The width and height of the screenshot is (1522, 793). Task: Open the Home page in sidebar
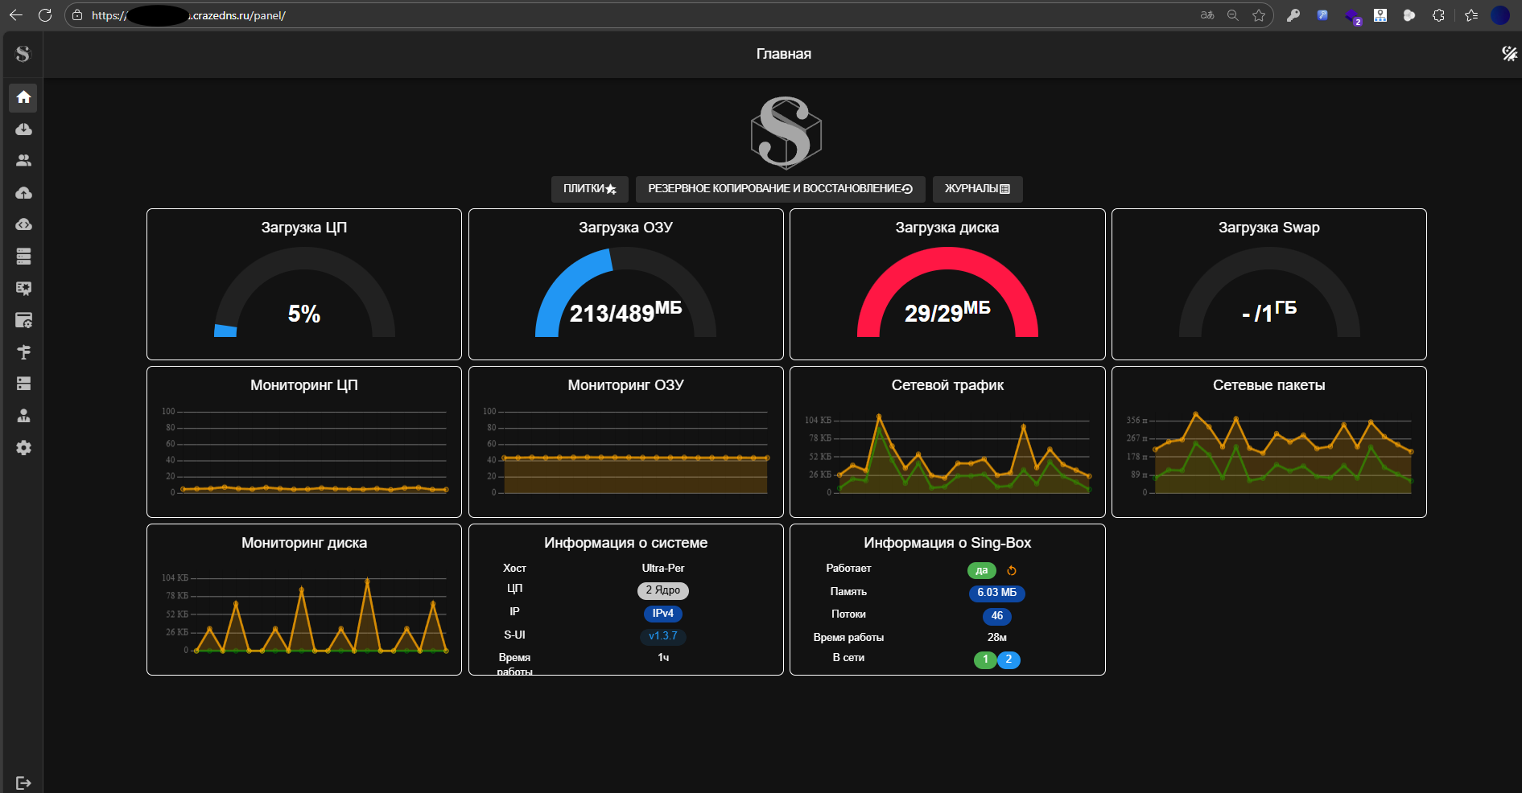[23, 97]
